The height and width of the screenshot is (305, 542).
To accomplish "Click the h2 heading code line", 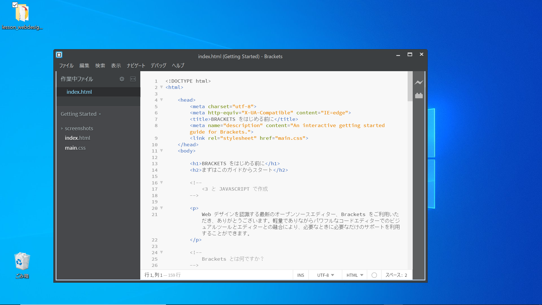I will point(239,170).
